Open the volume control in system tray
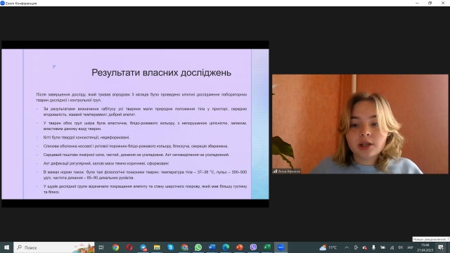The image size is (450, 253). pyautogui.click(x=401, y=247)
